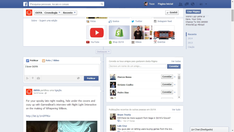Click the OUYA page logo icon
Image resolution: width=234 pixels, height=132 pixels.
(x=29, y=12)
